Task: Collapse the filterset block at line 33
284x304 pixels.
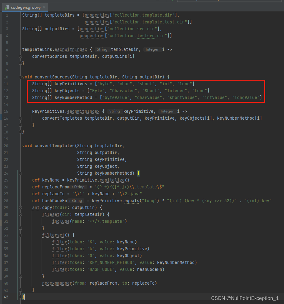Action: 20,235
